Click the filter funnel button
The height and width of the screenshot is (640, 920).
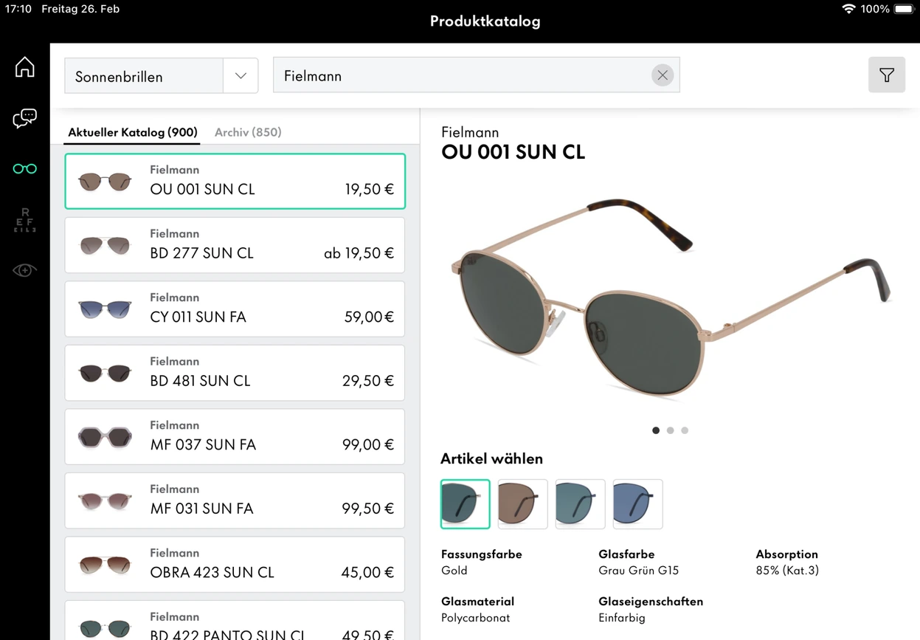pos(887,75)
